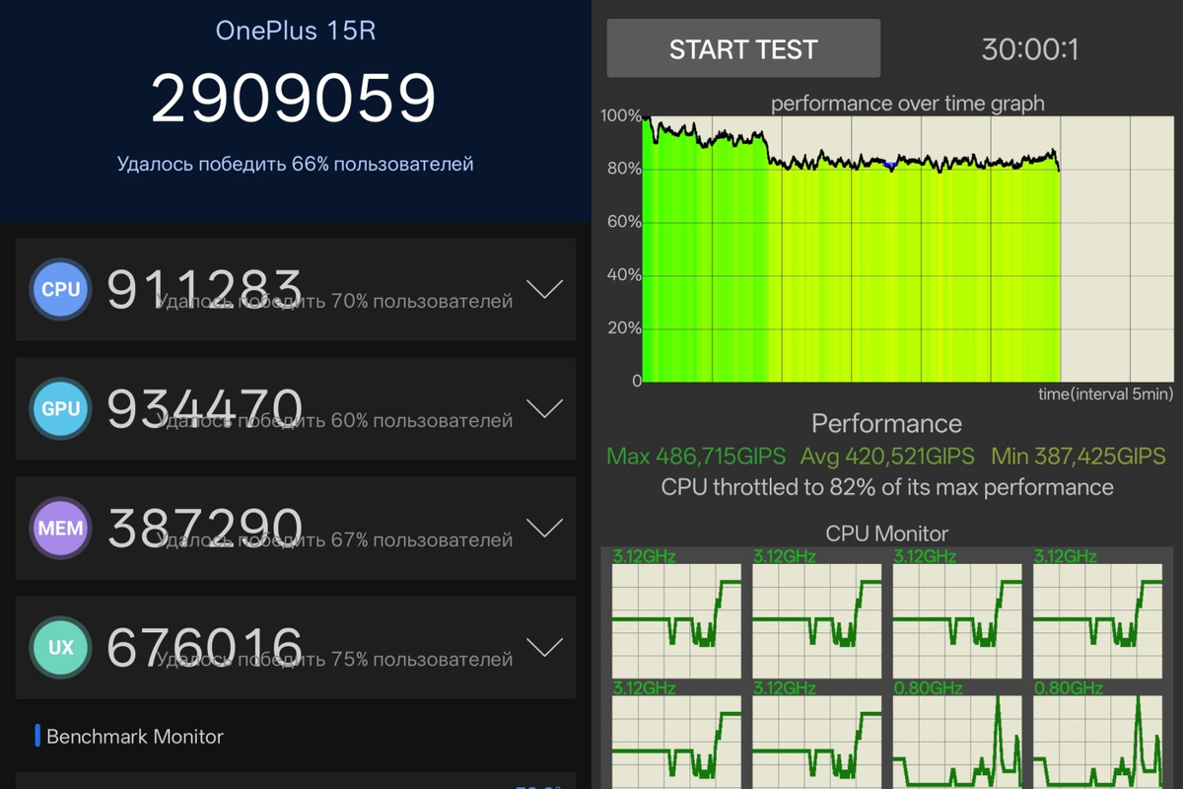Select the last 0.80GHz CPU core graph
The height and width of the screenshot is (789, 1183).
[1097, 742]
